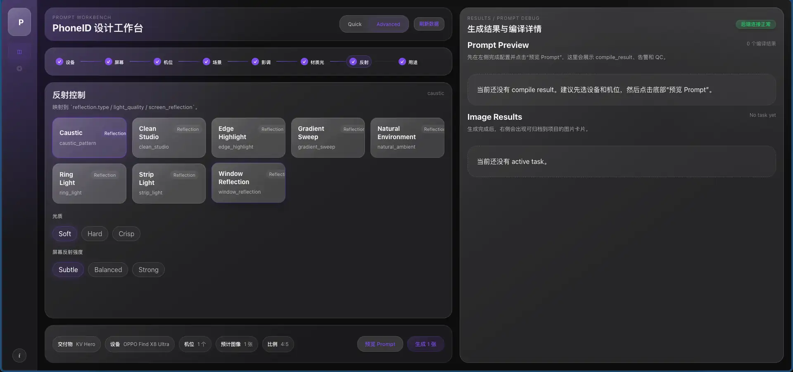This screenshot has height=372, width=793.
Task: Click the 反射 step checkmark icon
Action: tap(353, 62)
